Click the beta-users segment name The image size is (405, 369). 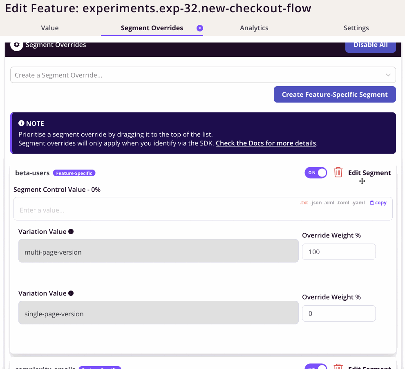pyautogui.click(x=32, y=173)
